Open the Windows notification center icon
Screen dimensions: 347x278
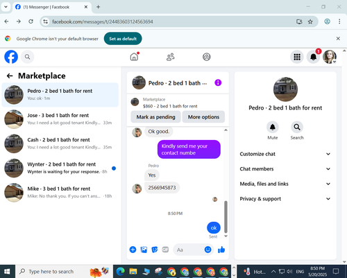336,271
